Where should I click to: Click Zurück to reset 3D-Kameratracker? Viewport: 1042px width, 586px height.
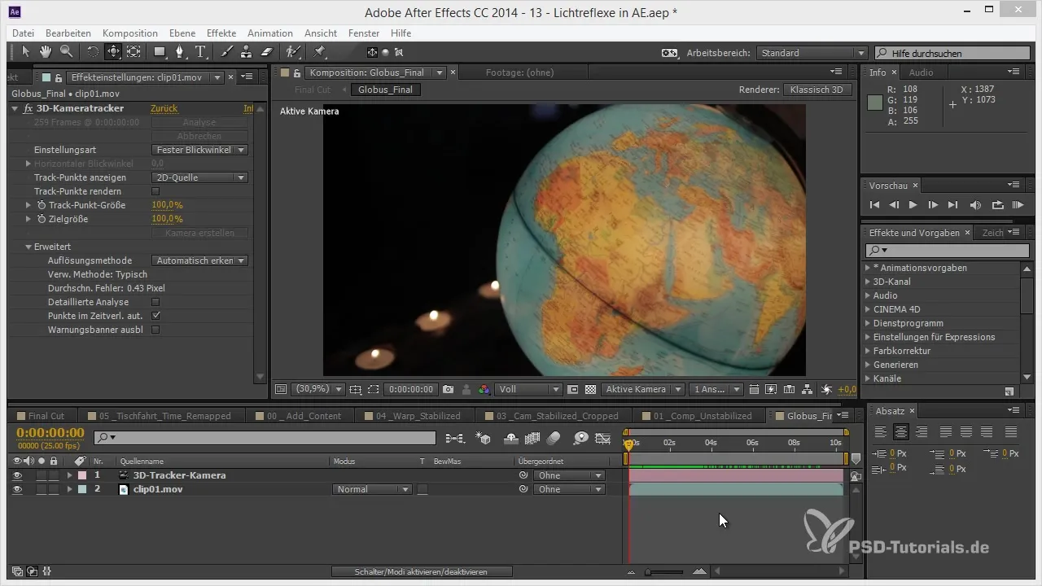164,108
